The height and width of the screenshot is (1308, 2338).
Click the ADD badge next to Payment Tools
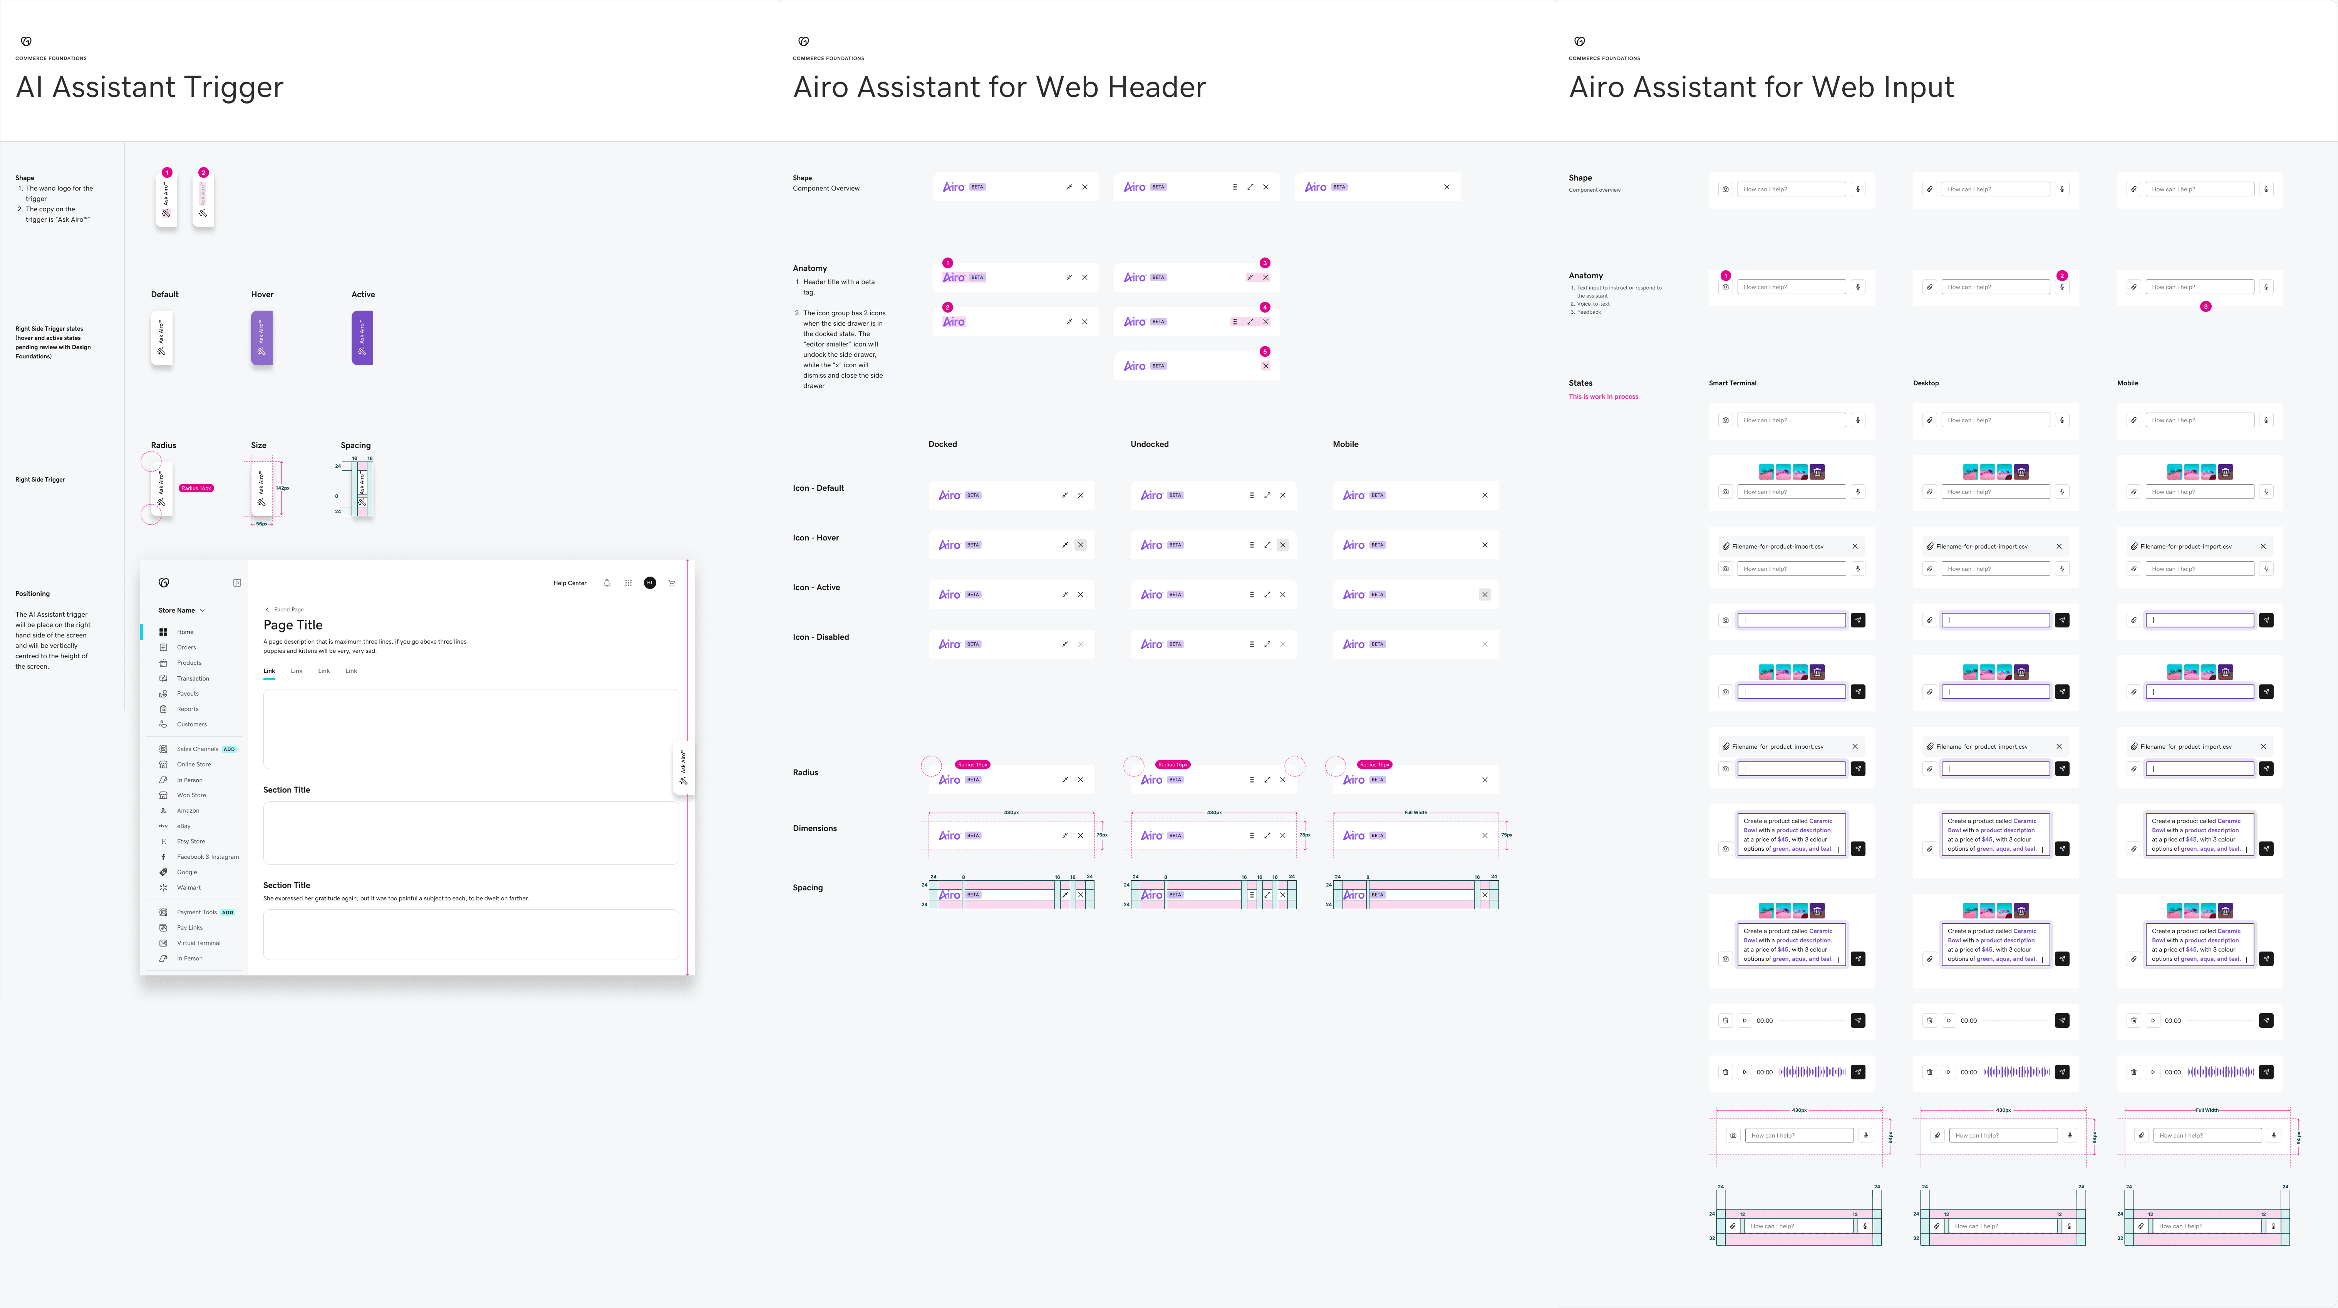[x=228, y=913]
